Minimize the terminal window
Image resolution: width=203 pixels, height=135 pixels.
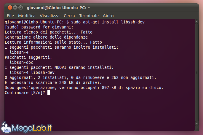(15, 8)
